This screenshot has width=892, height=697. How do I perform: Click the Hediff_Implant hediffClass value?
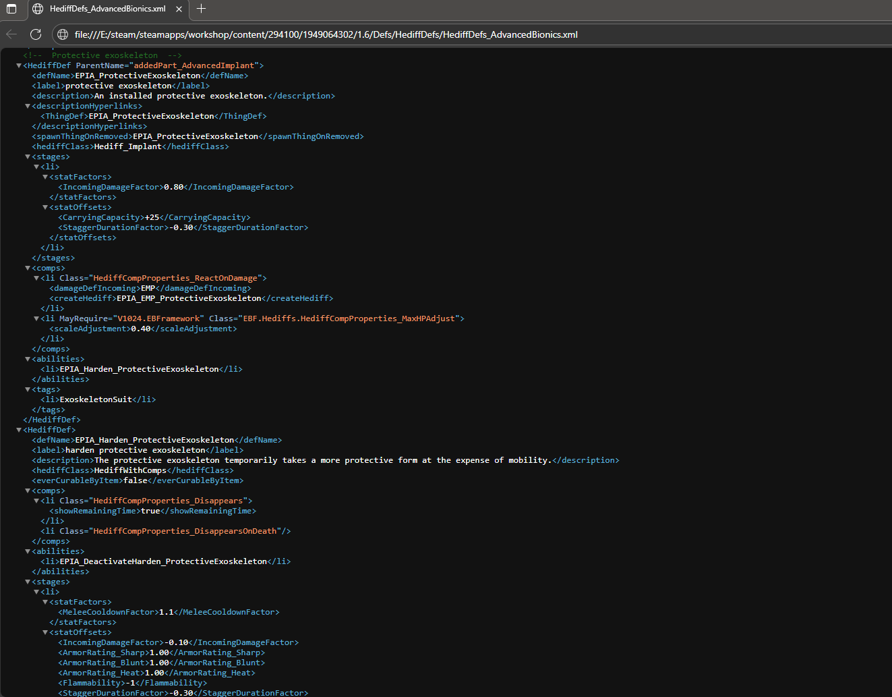(x=128, y=146)
